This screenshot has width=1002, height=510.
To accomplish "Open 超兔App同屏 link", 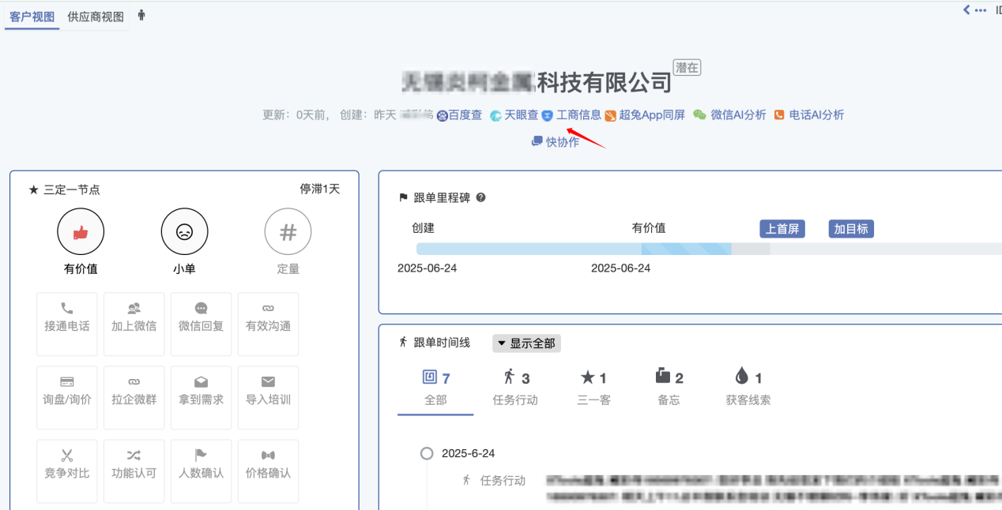I will tap(645, 115).
